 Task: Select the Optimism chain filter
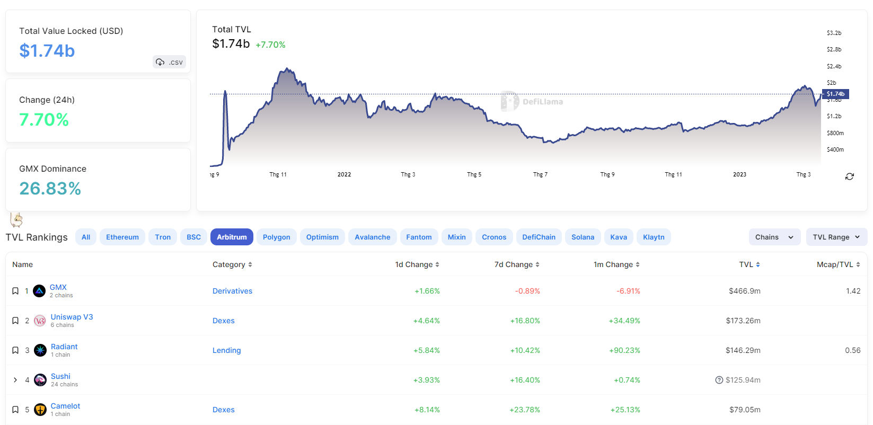point(322,237)
